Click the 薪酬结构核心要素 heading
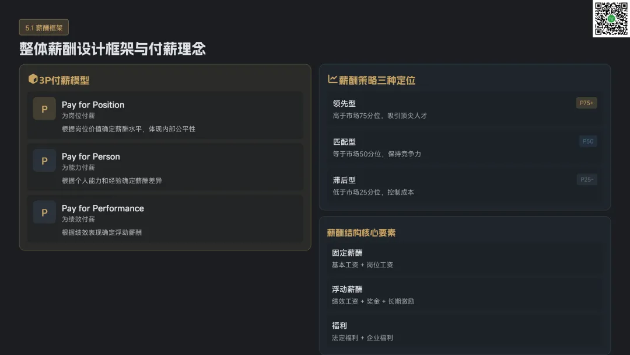The height and width of the screenshot is (355, 630). tap(361, 232)
